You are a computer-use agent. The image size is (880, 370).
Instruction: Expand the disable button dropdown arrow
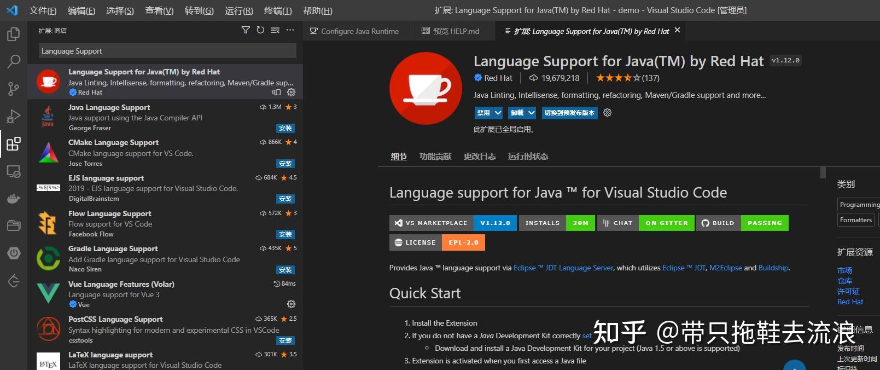[x=498, y=113]
